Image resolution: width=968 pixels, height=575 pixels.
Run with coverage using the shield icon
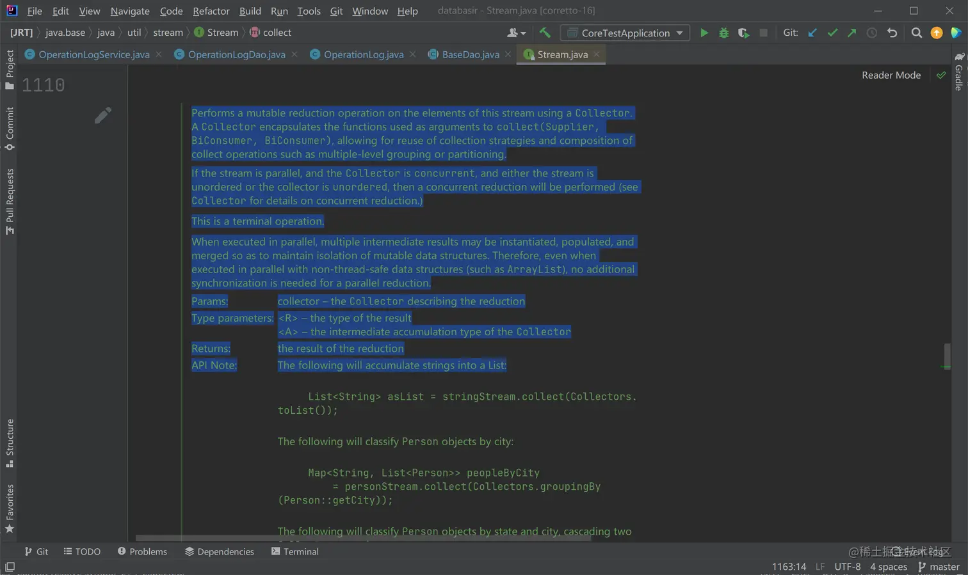pos(743,33)
